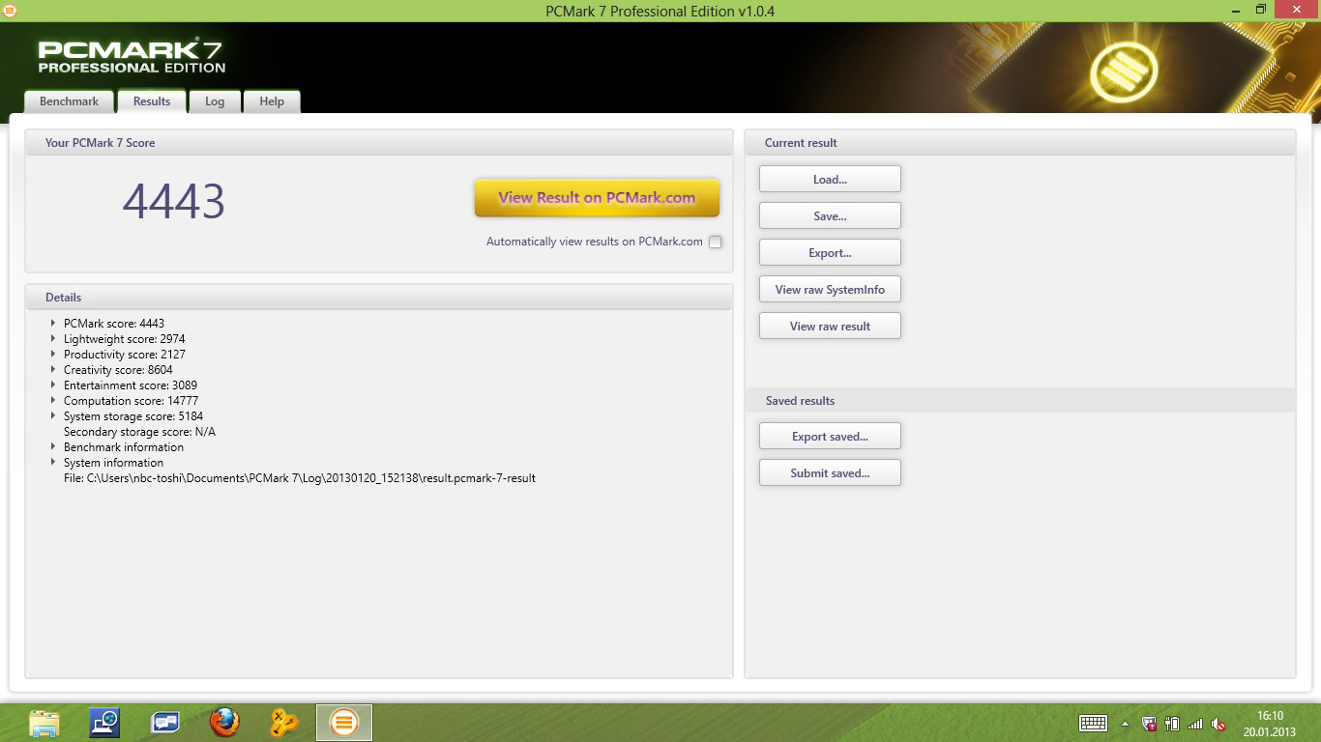
Task: Click the Details panel heading
Action: 63,298
